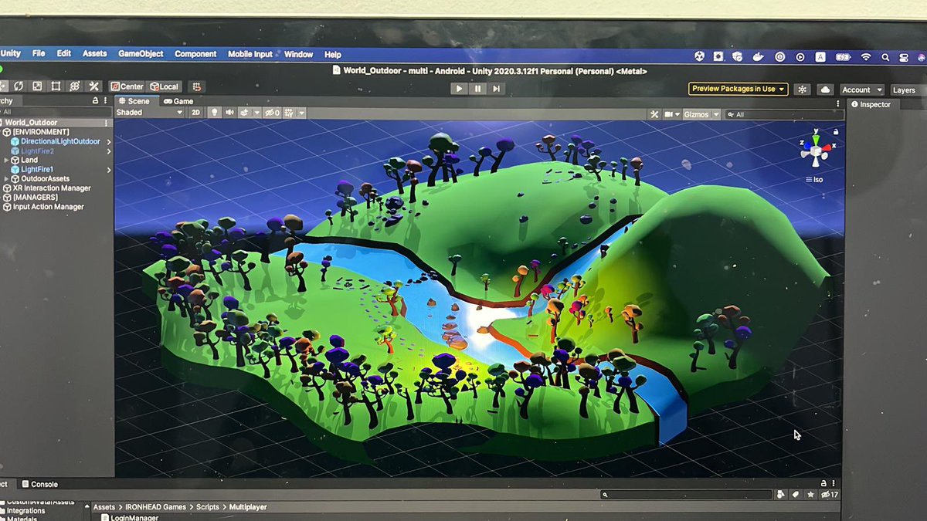Click the Pause button
Viewport: 927px width, 521px height.
477,89
